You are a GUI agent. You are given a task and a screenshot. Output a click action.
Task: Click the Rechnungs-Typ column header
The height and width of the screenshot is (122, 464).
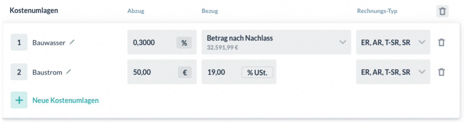coord(377,11)
